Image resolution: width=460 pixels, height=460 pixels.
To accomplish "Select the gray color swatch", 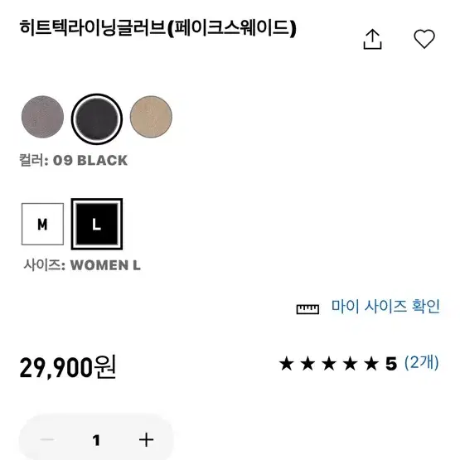I will click(42, 117).
